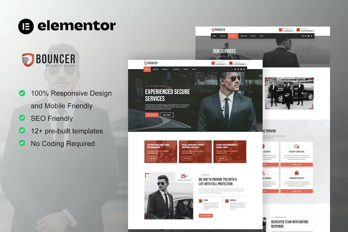Select Home tab in front homepage navbar

tap(147, 69)
